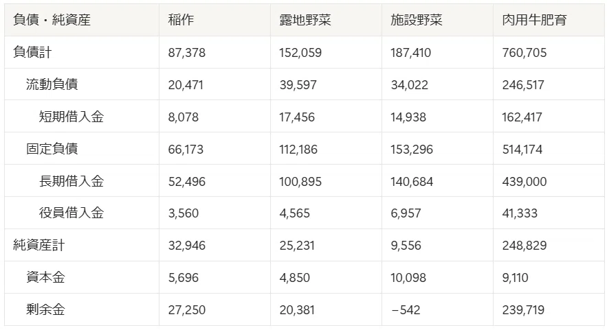Select the 施設野菜 column header

pos(437,20)
